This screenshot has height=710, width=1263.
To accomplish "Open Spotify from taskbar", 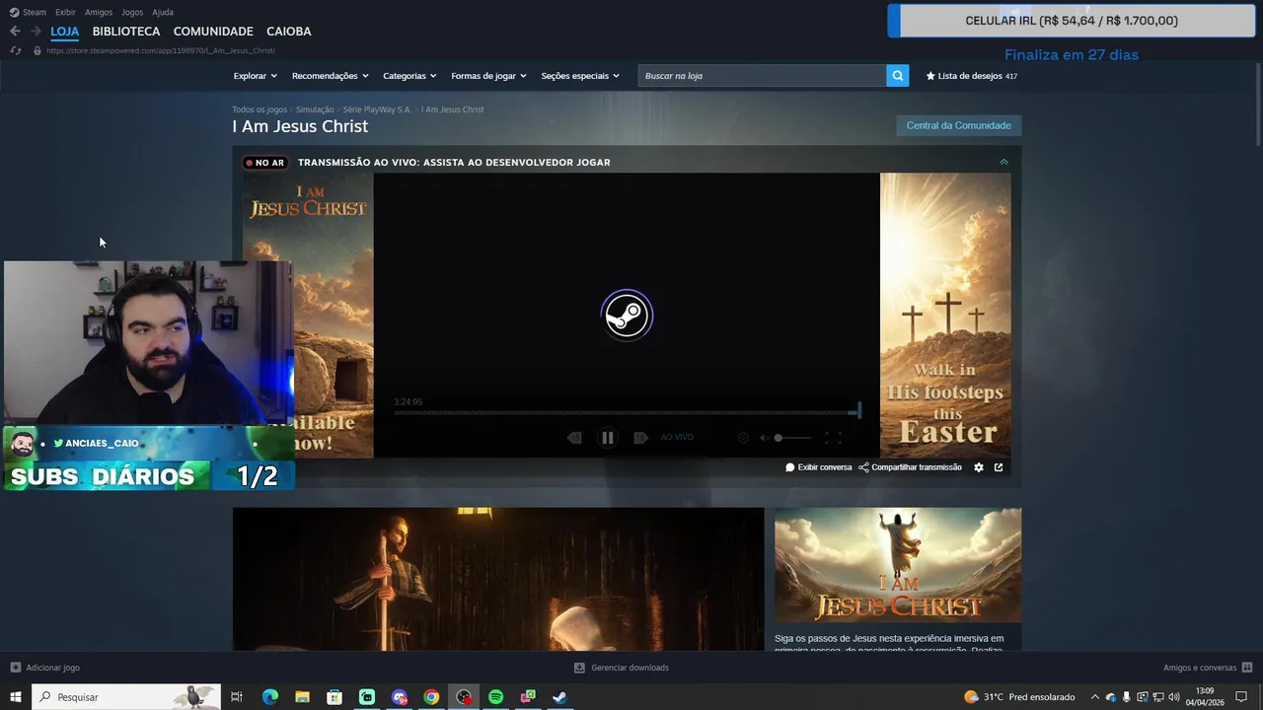I will 495,697.
